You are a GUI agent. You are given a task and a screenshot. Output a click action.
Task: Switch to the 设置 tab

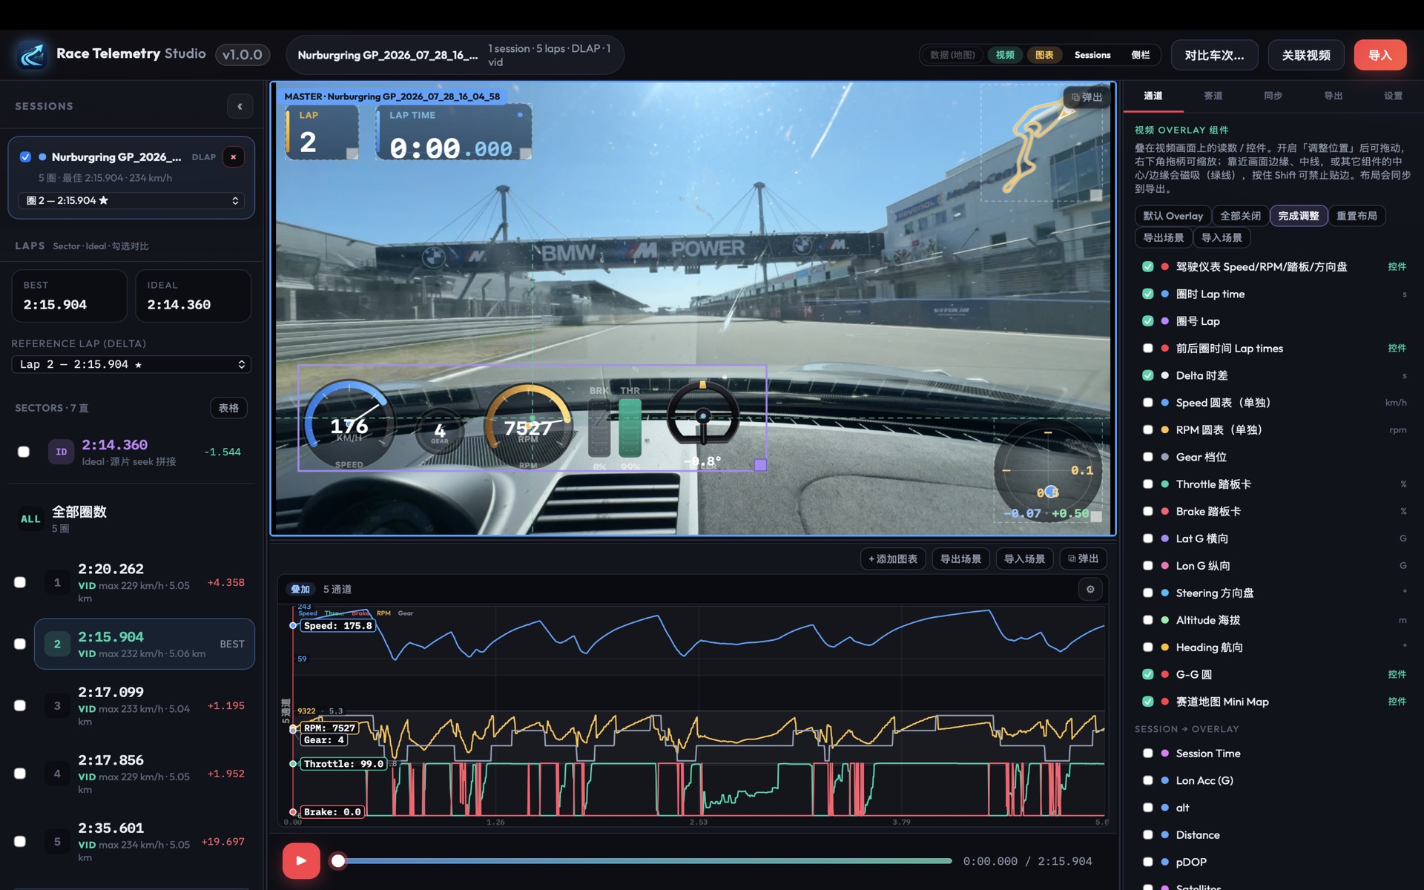tap(1393, 96)
